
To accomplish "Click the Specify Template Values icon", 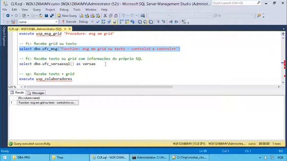I will coord(183,22).
